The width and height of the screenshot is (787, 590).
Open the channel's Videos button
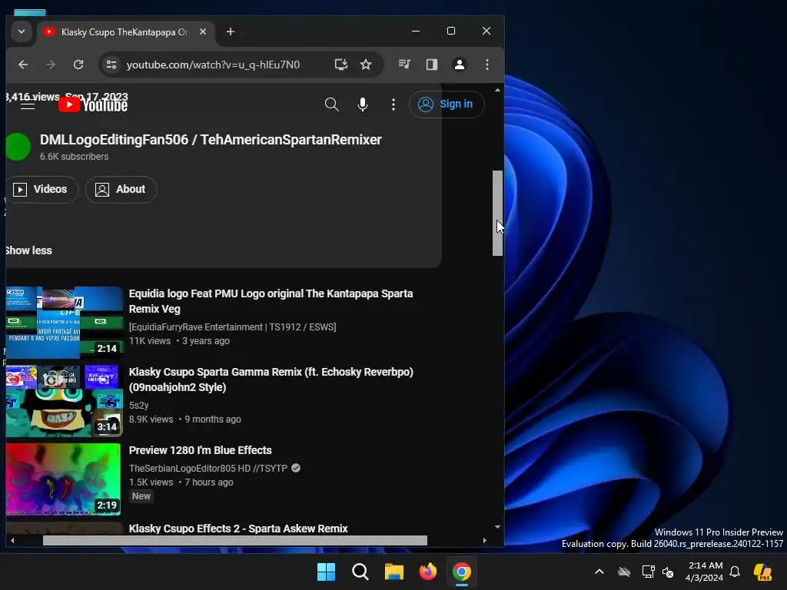tap(42, 189)
